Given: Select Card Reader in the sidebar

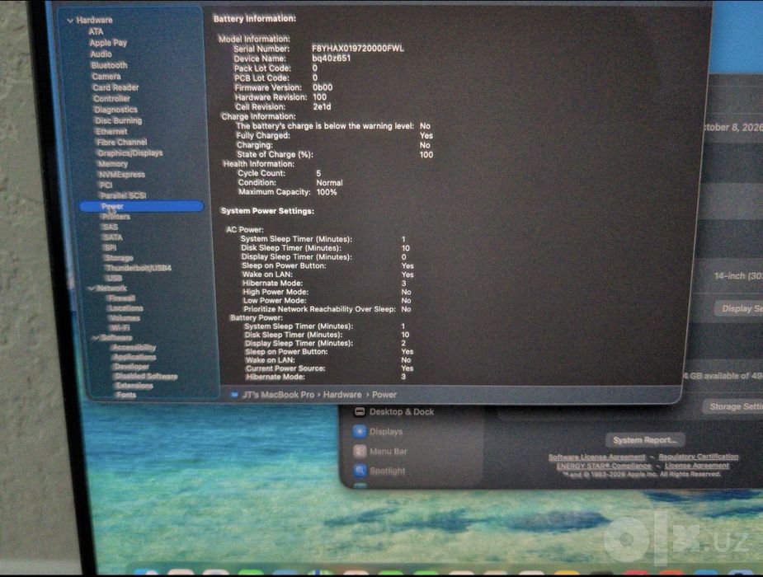Looking at the screenshot, I should point(115,87).
